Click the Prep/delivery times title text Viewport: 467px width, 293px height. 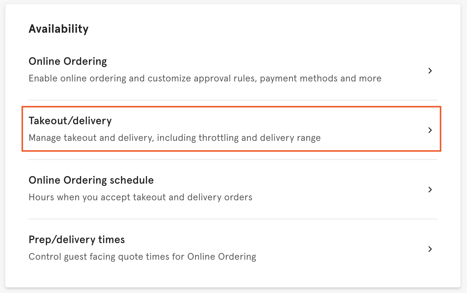pos(77,240)
